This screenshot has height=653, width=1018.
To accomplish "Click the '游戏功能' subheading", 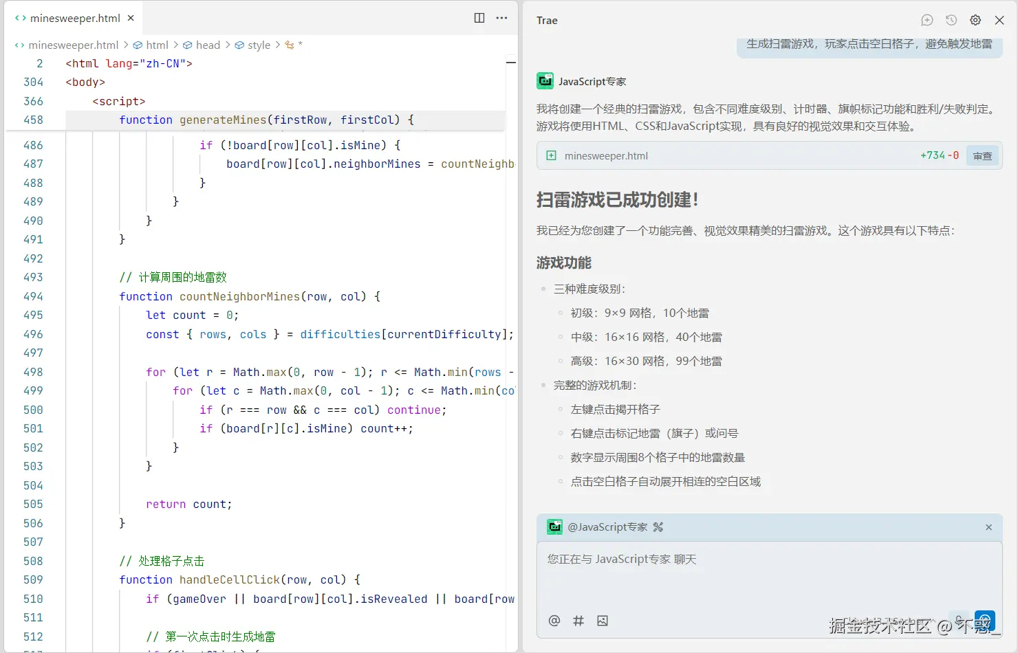I will 564,263.
